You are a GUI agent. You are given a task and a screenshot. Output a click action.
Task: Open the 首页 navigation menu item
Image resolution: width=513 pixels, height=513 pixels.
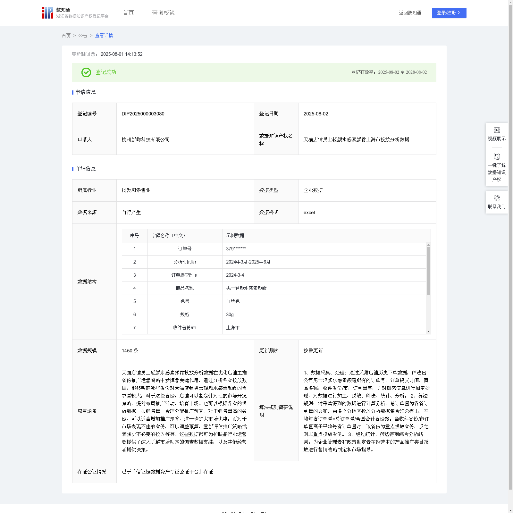pyautogui.click(x=128, y=13)
